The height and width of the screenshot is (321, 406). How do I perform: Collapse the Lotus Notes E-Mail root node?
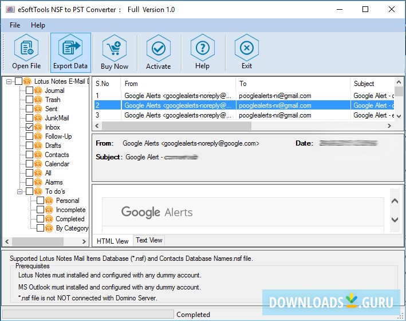tap(9, 81)
